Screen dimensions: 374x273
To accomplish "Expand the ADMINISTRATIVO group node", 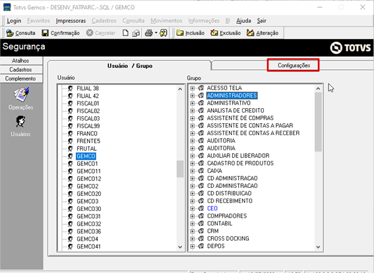I will [x=192, y=104].
